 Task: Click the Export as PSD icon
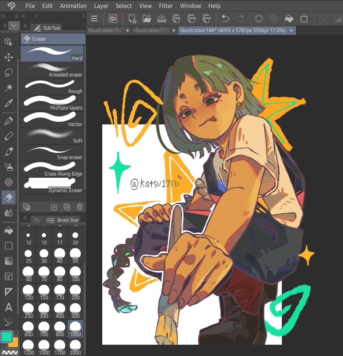207,19
